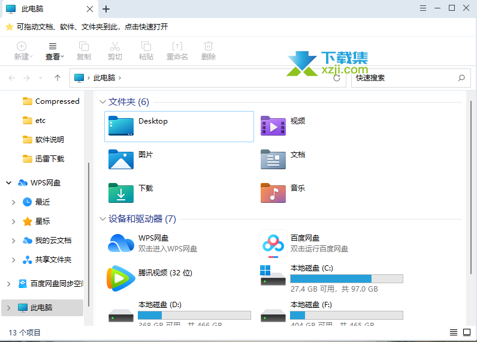Expand the 此电脑 sidebar node
The width and height of the screenshot is (477, 342).
pyautogui.click(x=9, y=308)
